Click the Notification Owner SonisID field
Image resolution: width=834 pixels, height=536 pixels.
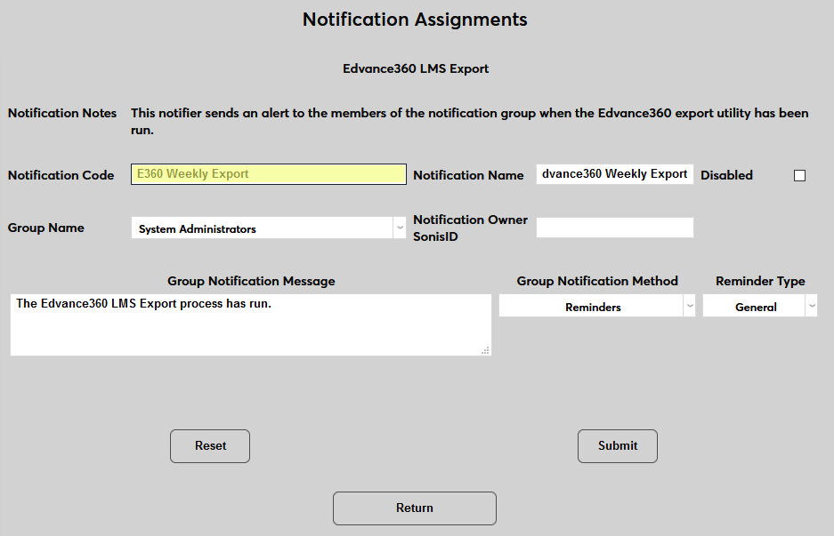pyautogui.click(x=615, y=228)
